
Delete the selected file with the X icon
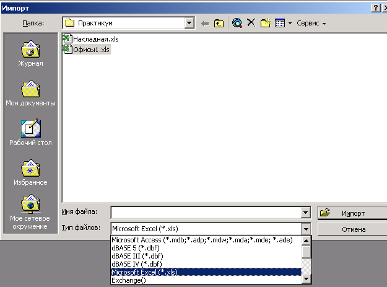pos(251,23)
